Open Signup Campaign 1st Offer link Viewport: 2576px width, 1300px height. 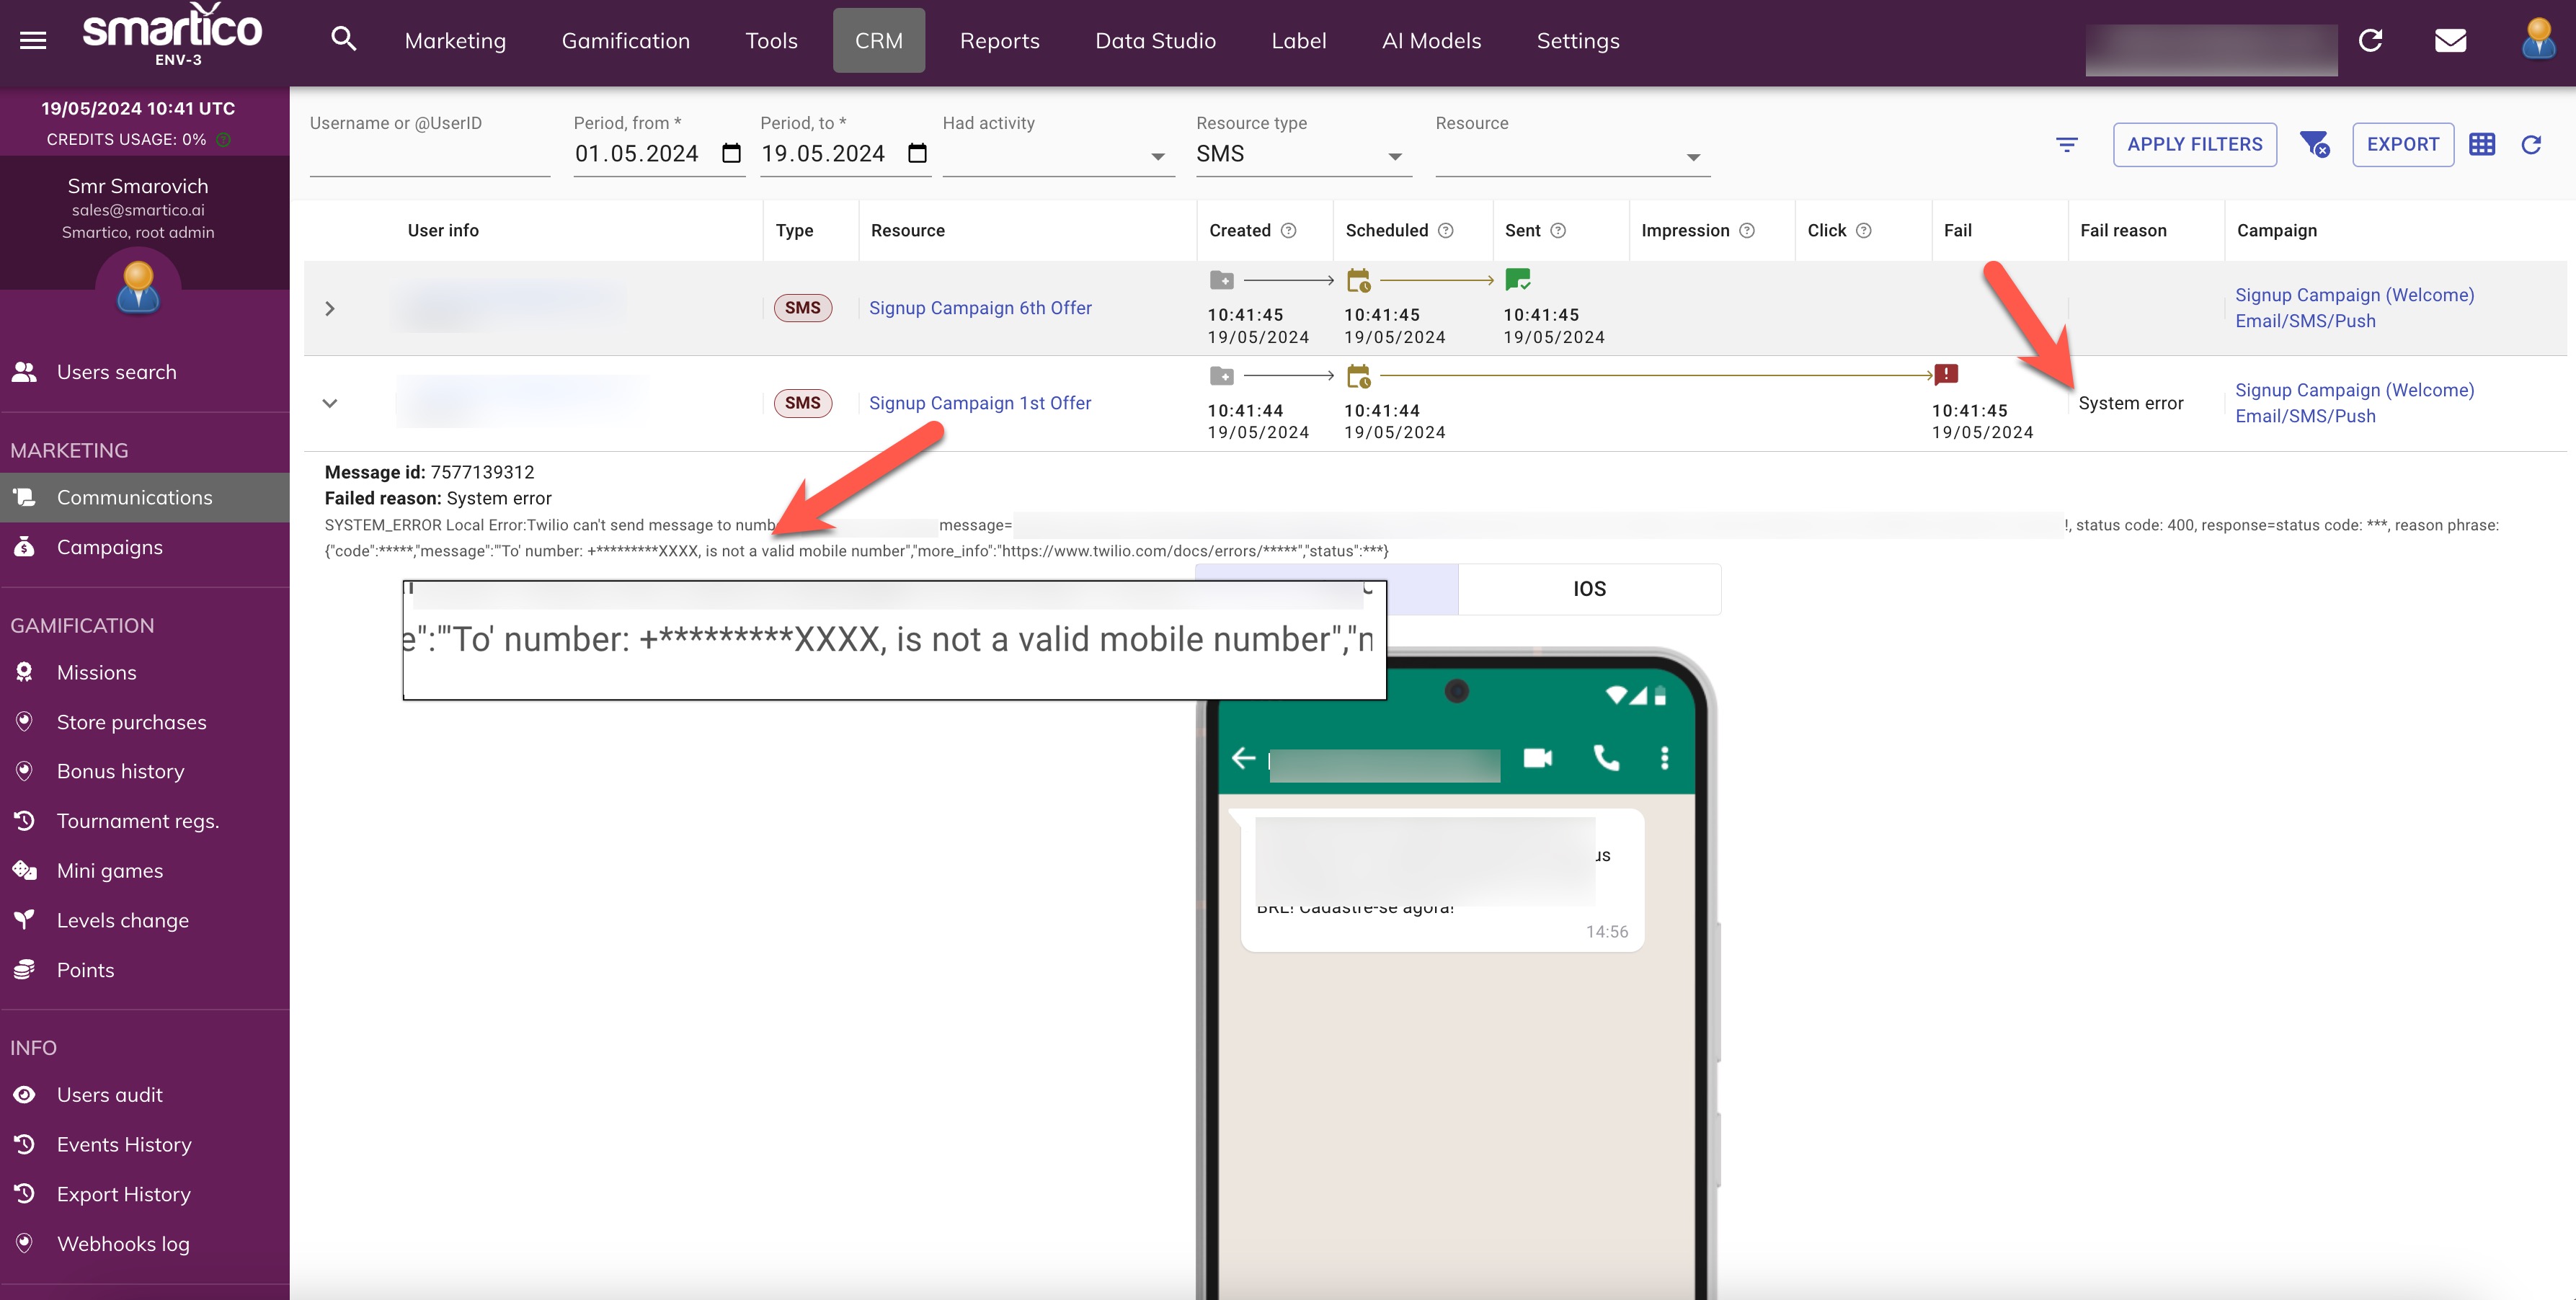tap(979, 403)
